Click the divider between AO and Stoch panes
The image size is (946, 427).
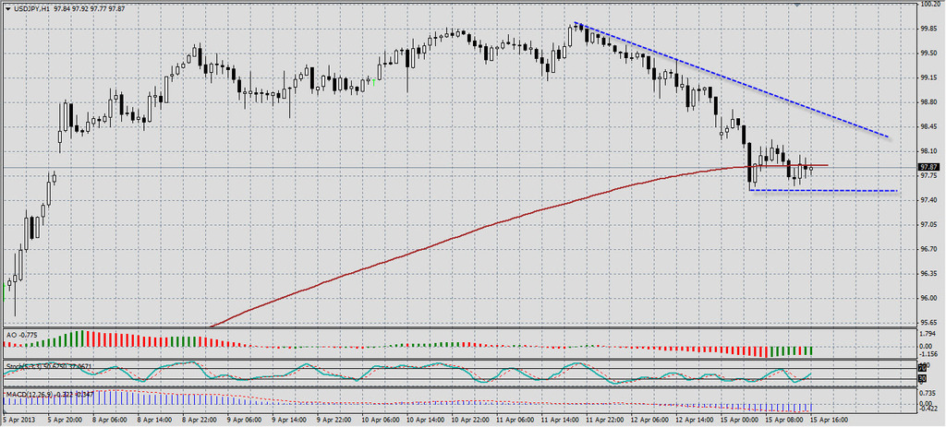click(x=462, y=359)
